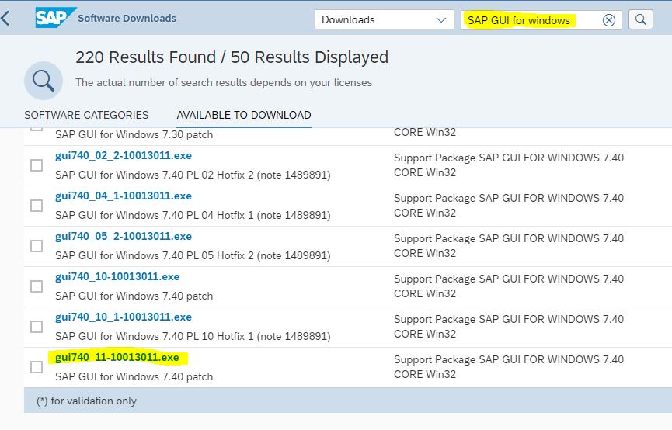Download gui740_02_2-10013011.exe link
The height and width of the screenshot is (430, 672).
click(124, 155)
